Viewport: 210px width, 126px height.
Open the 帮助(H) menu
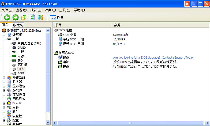[79, 10]
